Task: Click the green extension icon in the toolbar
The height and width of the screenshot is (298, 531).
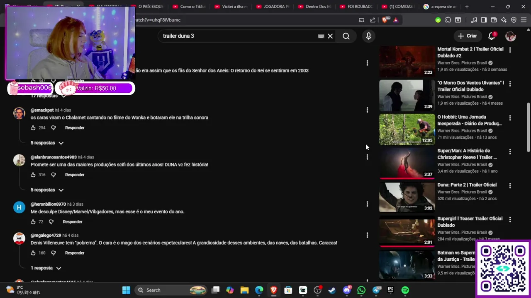Action: tap(438, 20)
